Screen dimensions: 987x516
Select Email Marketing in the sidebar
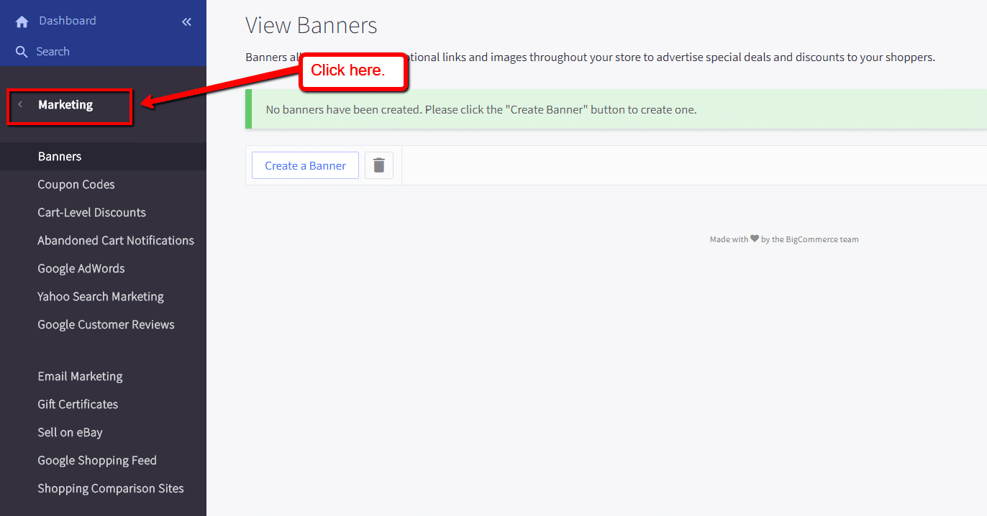coord(80,376)
